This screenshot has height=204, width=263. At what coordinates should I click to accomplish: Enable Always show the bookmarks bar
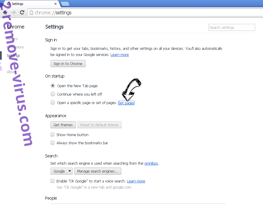click(x=53, y=143)
